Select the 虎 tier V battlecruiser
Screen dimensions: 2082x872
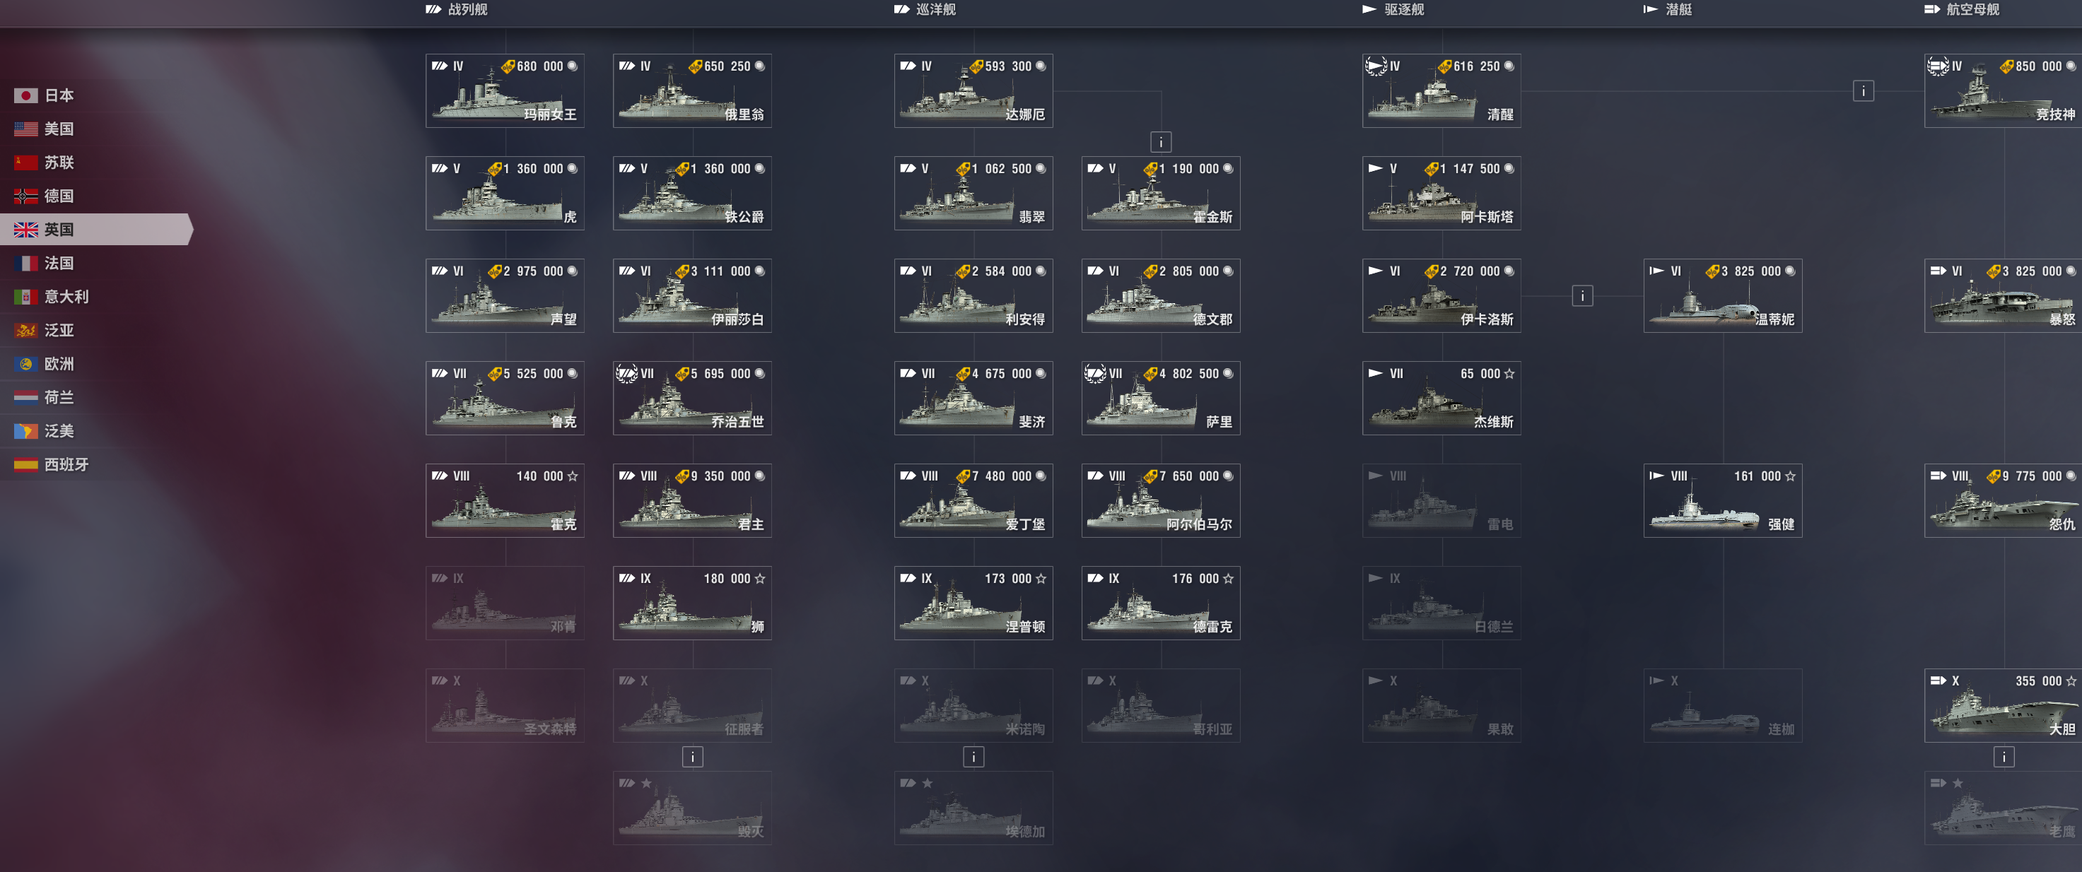click(x=505, y=193)
